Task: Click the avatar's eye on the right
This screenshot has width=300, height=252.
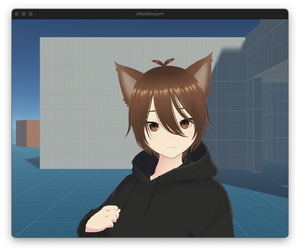Action: (x=185, y=123)
